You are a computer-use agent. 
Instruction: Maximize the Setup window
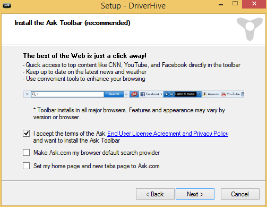coord(235,4)
